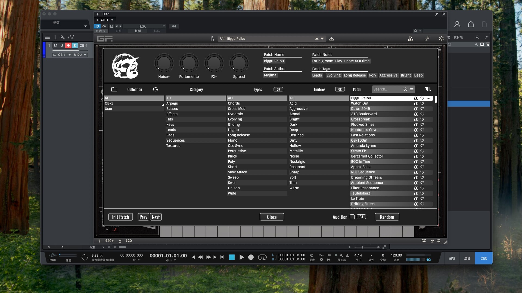This screenshot has height=293, width=522.
Task: Click the metronome icon beside tempo 120
Action: click(x=120, y=241)
